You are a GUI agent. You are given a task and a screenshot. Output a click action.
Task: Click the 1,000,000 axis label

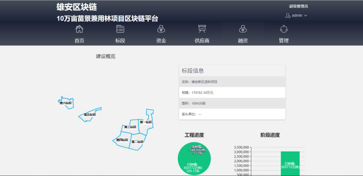[241, 171]
